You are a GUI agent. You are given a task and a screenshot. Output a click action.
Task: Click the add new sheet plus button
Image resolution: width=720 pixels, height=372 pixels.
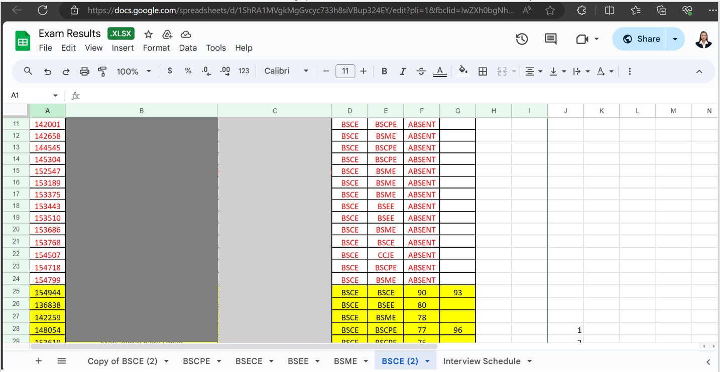point(39,361)
